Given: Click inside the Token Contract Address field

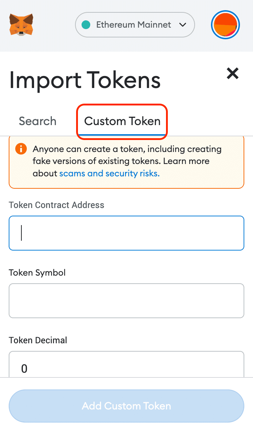Looking at the screenshot, I should [x=126, y=233].
